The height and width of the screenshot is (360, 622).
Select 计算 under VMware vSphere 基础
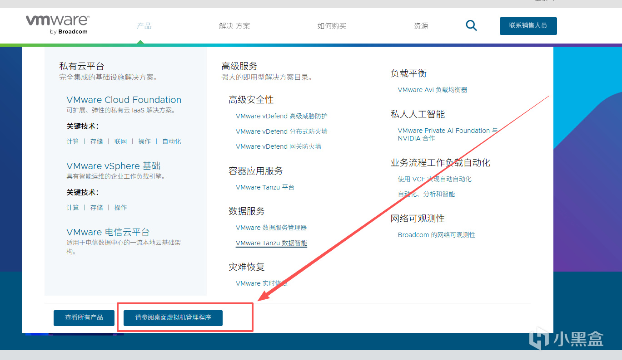73,208
